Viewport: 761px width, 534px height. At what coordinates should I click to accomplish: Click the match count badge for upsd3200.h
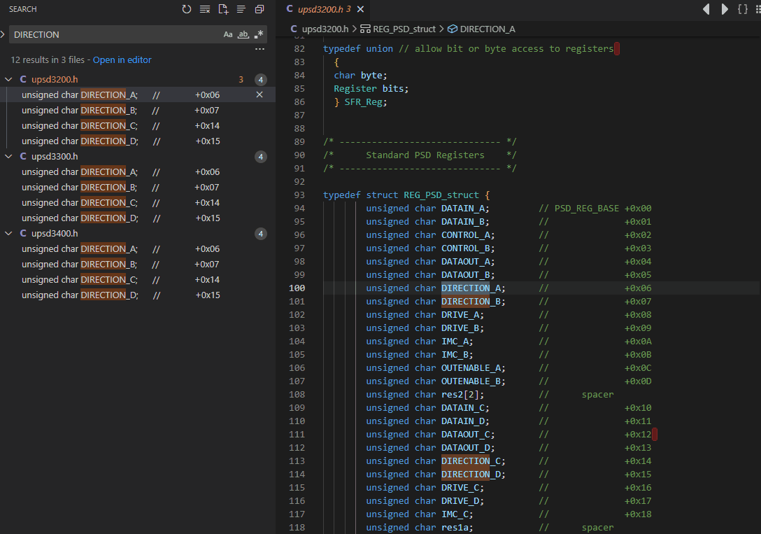click(x=261, y=80)
